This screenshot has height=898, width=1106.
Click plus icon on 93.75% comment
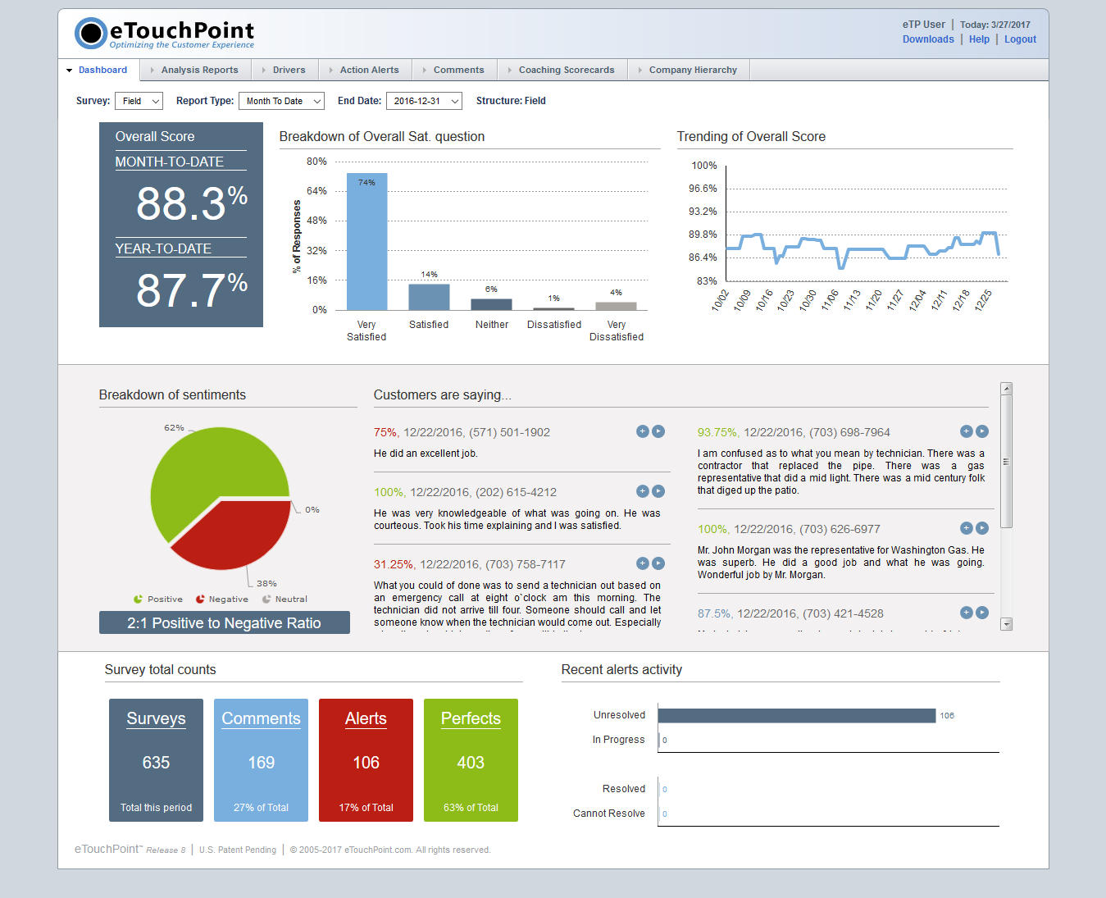(967, 431)
